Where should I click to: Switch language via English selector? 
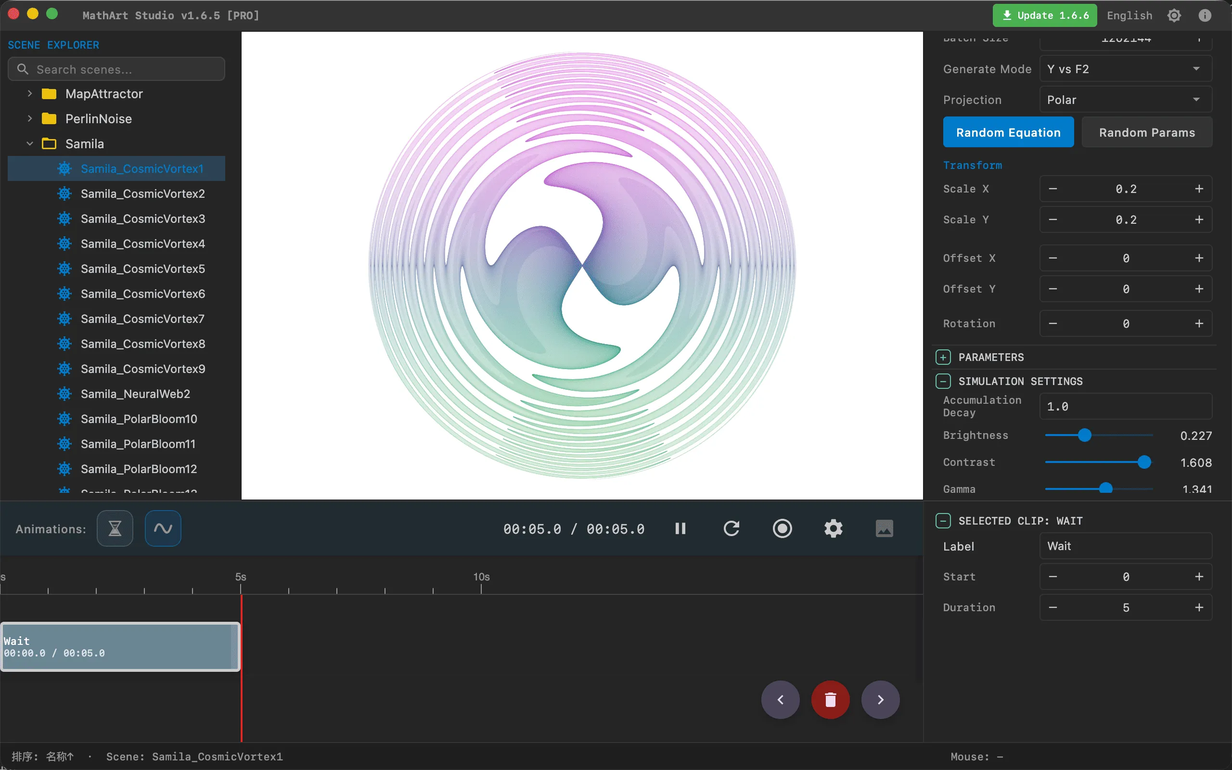[1129, 15]
